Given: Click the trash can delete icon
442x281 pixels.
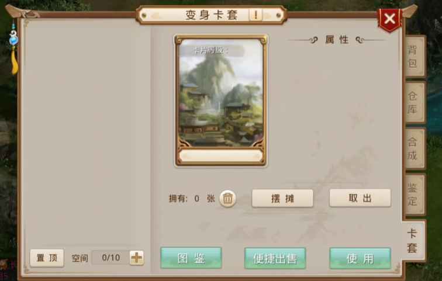Looking at the screenshot, I should coord(227,199).
